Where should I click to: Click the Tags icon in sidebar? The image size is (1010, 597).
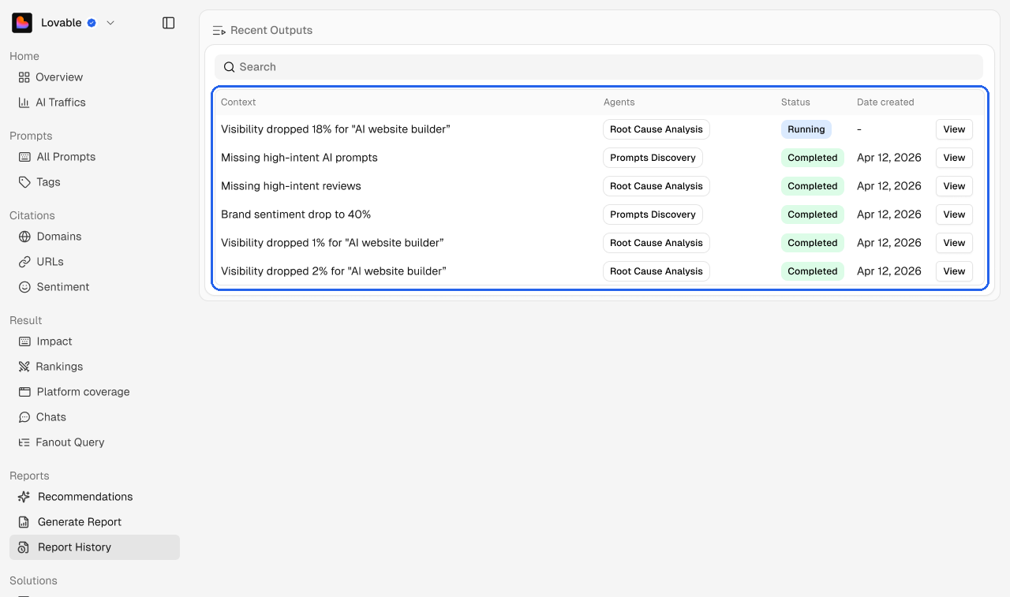coord(24,182)
